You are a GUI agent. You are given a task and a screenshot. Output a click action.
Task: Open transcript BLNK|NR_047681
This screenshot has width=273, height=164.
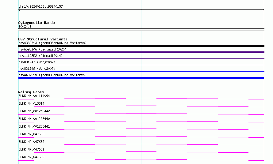click(31, 149)
